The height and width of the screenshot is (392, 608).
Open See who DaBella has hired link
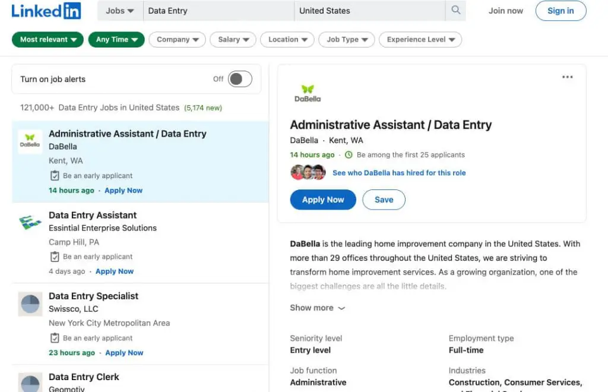(399, 173)
